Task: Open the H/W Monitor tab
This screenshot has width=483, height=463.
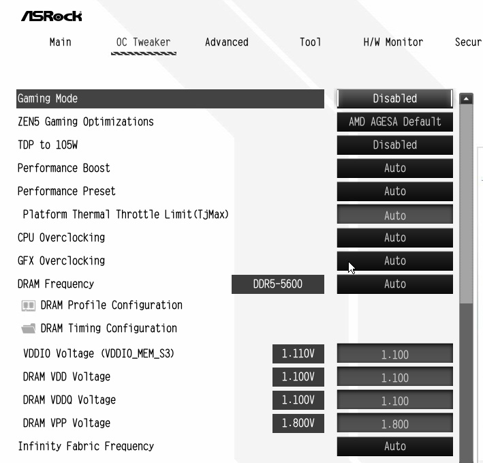Action: coord(393,42)
